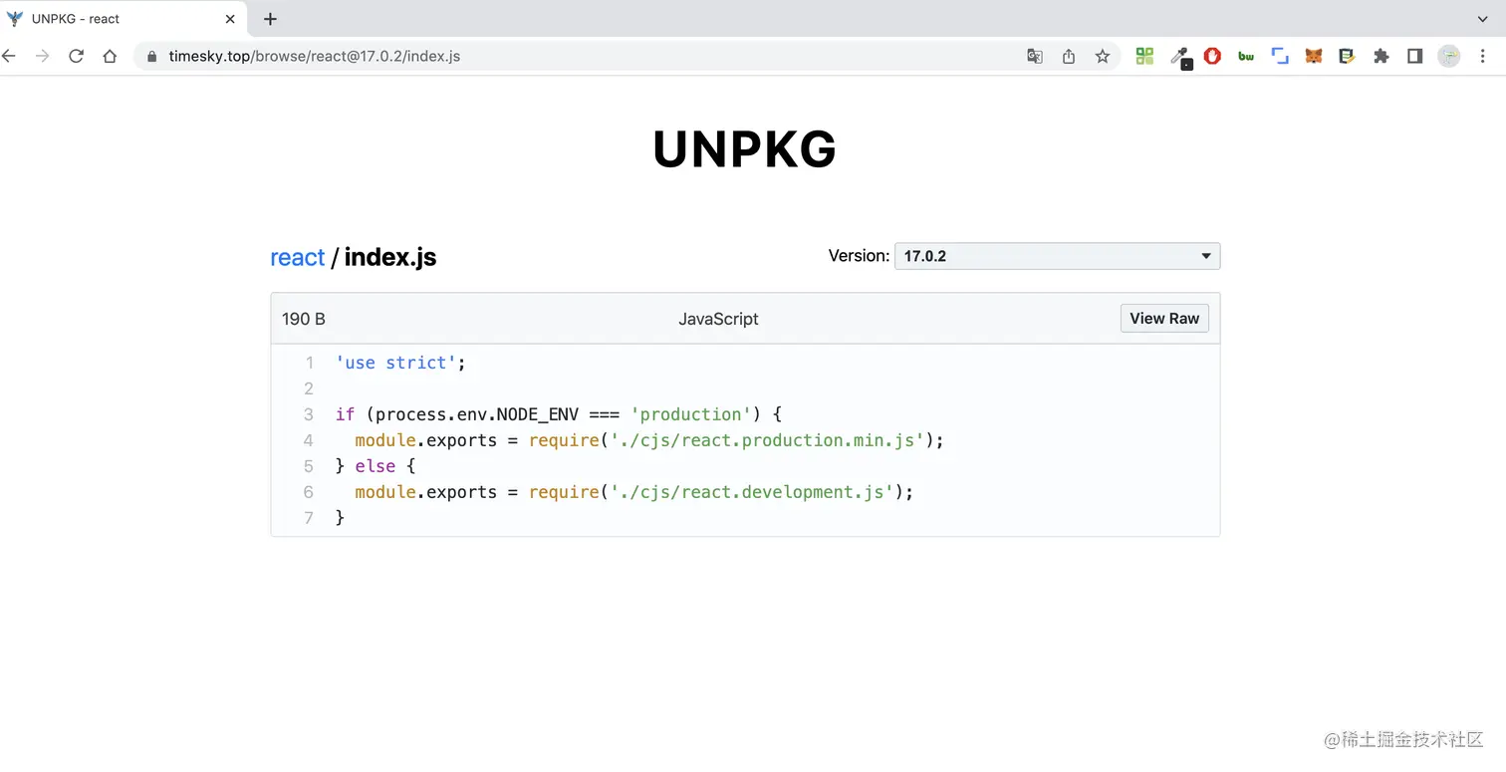Activate the eyedropper color picker extension
The image size is (1506, 772).
pyautogui.click(x=1180, y=57)
